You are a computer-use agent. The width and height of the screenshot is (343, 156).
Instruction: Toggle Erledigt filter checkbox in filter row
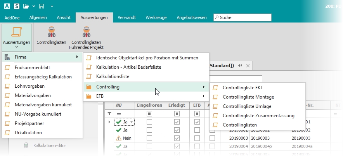coord(177,114)
